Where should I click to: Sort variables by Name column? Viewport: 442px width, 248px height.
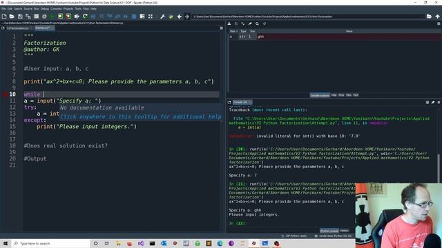(x=233, y=31)
